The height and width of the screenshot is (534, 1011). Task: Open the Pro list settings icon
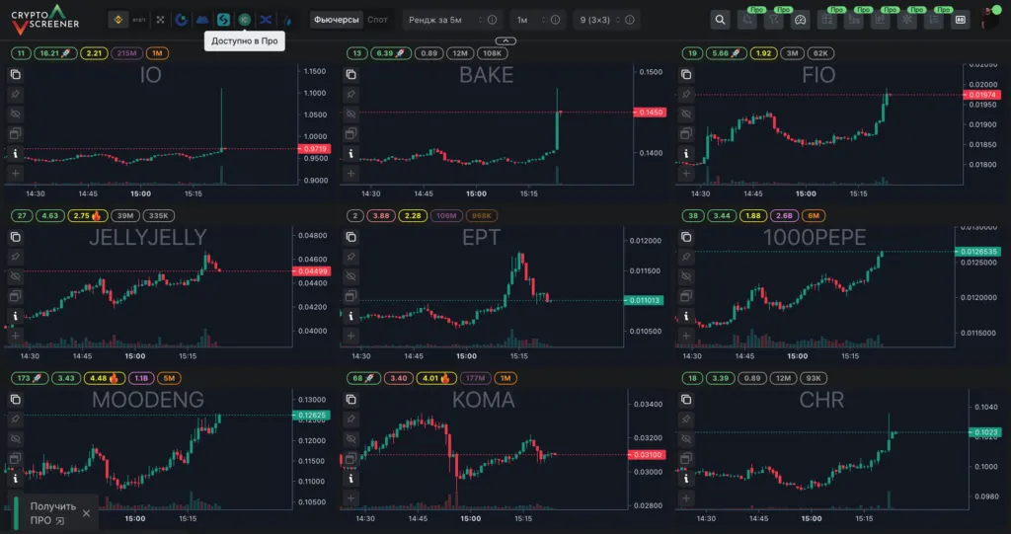pyautogui.click(x=934, y=20)
